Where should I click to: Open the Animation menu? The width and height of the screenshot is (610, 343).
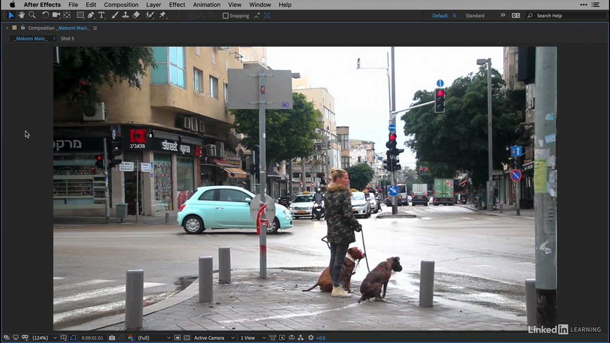(x=206, y=5)
